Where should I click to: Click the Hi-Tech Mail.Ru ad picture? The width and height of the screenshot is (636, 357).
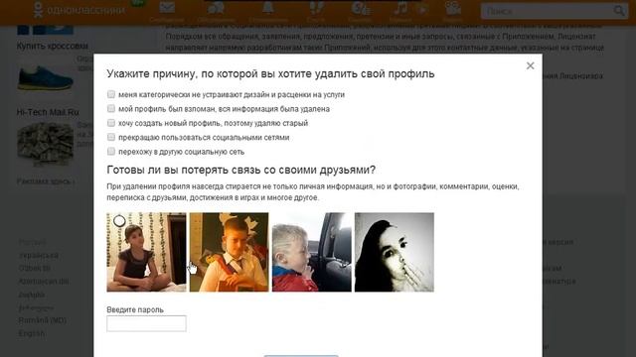46,145
